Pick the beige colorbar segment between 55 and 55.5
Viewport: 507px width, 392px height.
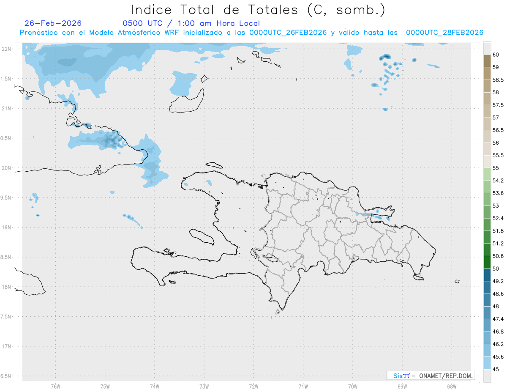point(487,162)
